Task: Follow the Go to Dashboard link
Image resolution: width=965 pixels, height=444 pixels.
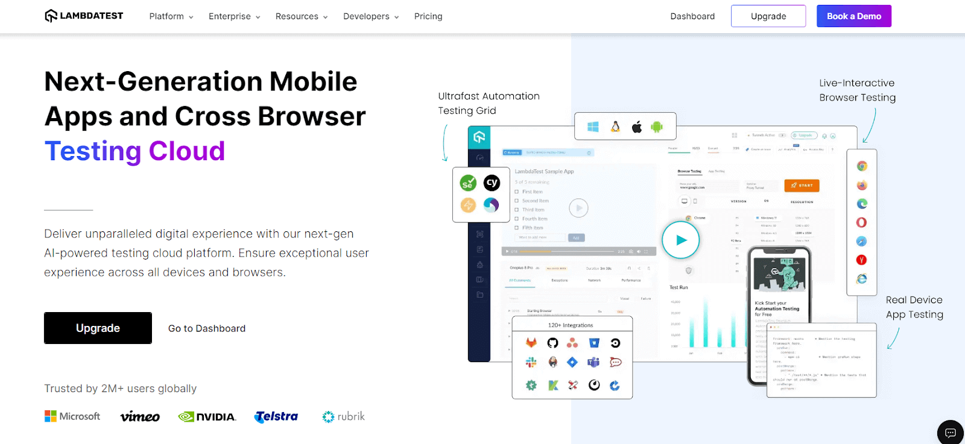Action: tap(207, 328)
